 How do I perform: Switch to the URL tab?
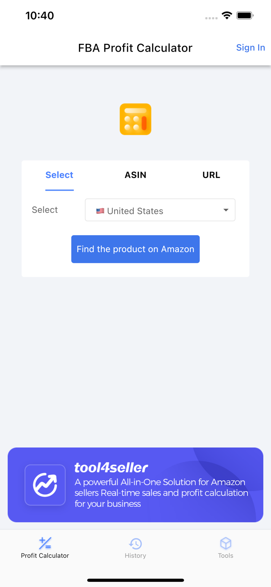click(211, 175)
